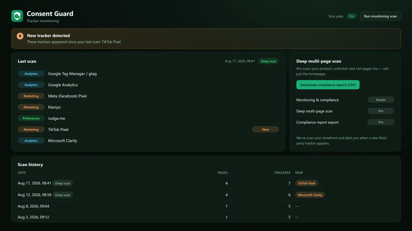Click the "Scan history" heading
Image resolution: width=412 pixels, height=231 pixels.
[x=30, y=165]
